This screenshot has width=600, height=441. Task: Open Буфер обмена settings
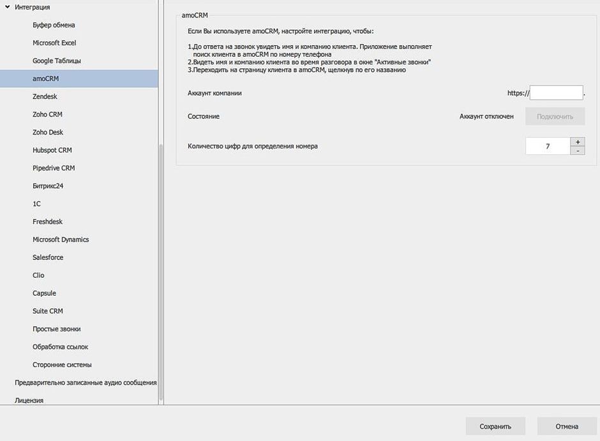(54, 25)
